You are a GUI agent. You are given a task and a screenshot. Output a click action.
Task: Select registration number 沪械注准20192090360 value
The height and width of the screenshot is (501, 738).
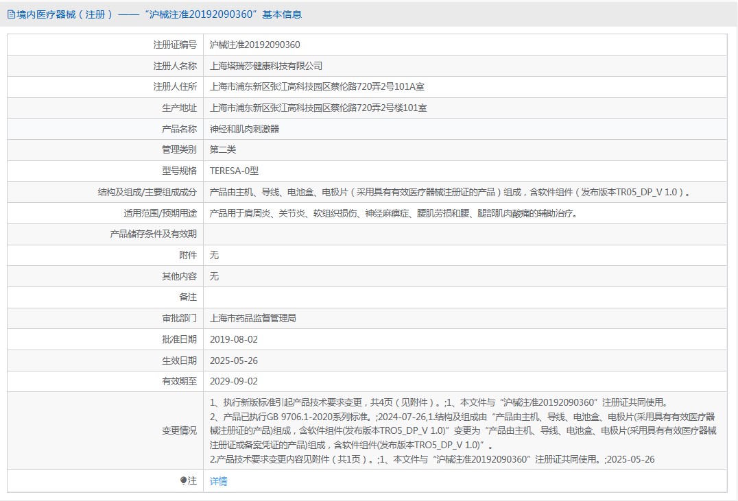point(254,45)
